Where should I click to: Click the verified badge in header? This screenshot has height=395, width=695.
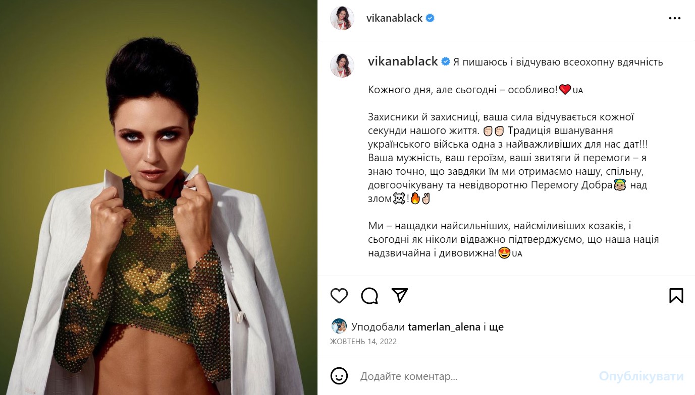click(x=430, y=19)
